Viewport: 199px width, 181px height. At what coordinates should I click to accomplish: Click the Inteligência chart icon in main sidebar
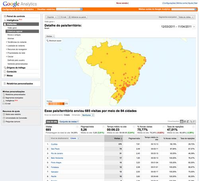point(5,20)
